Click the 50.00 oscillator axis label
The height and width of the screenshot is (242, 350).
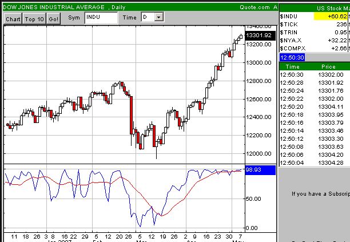point(253,199)
